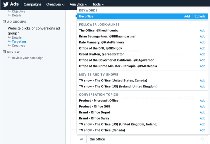Screen dimensions: 210x144
Task: Add Office of the Governor of California
Action: (x=203, y=60)
